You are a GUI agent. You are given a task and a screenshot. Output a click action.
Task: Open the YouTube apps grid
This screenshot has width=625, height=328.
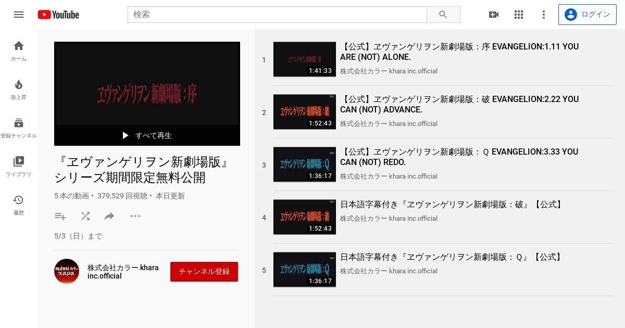(x=519, y=15)
